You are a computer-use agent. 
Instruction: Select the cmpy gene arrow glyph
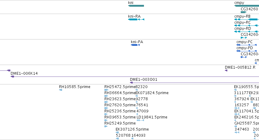coord(247,6)
